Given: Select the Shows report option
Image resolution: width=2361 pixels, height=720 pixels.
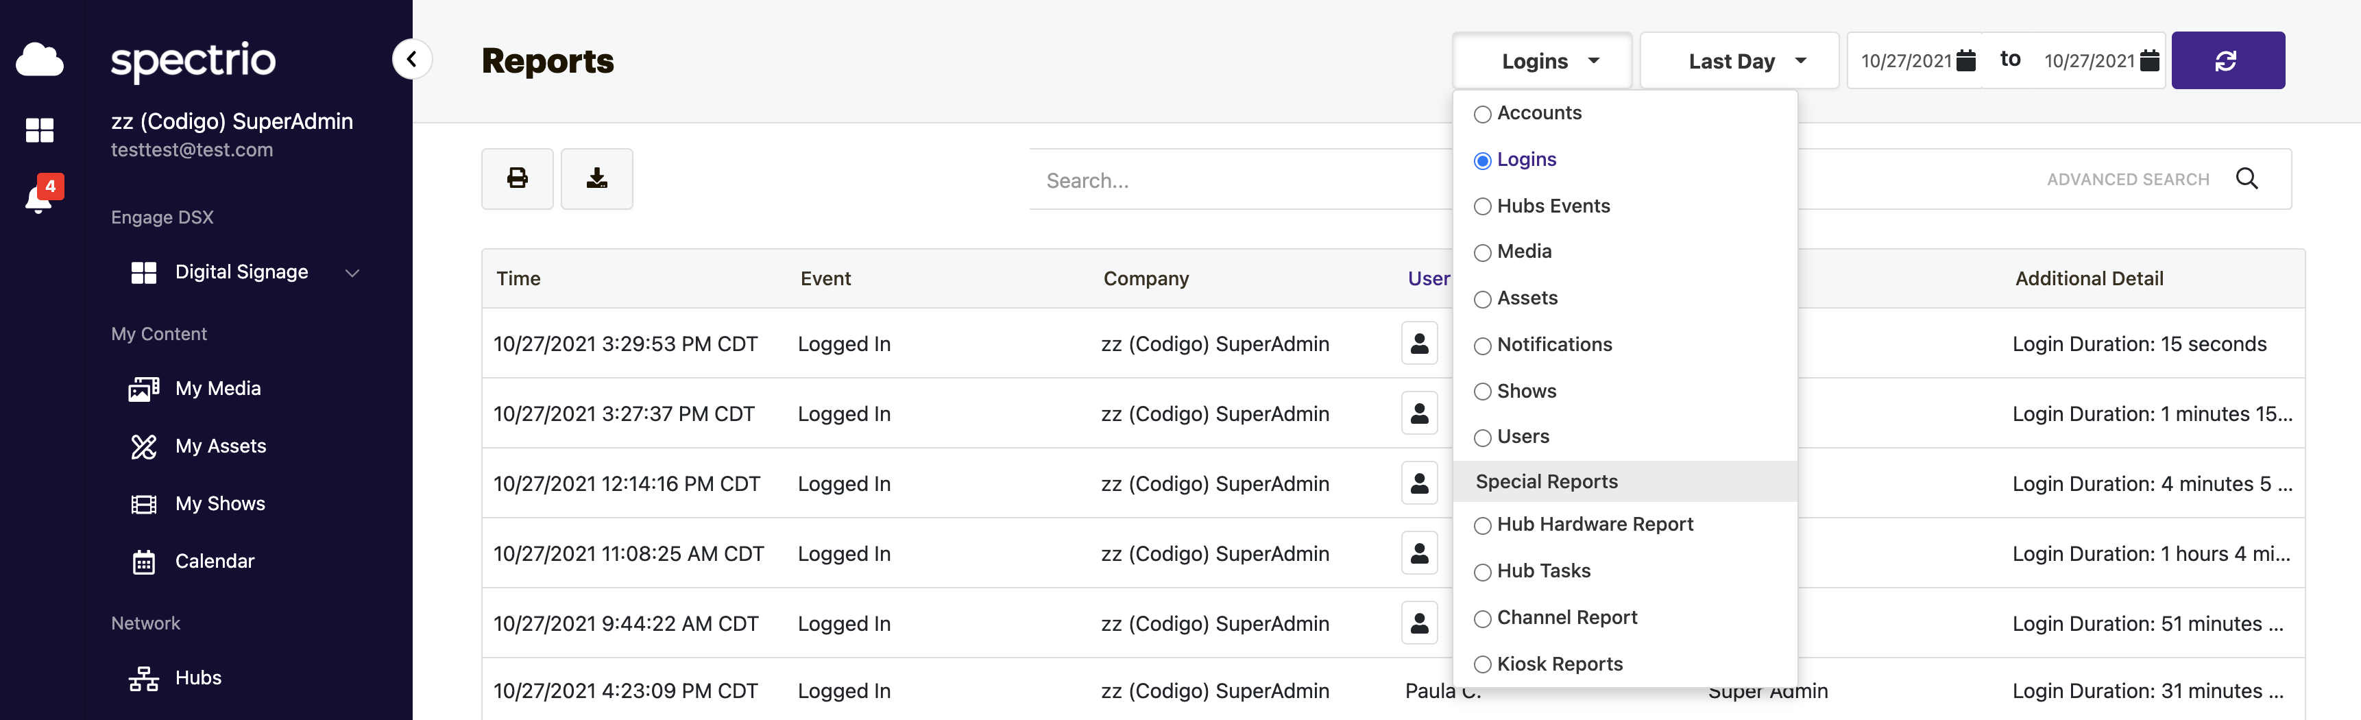Looking at the screenshot, I should pyautogui.click(x=1515, y=392).
